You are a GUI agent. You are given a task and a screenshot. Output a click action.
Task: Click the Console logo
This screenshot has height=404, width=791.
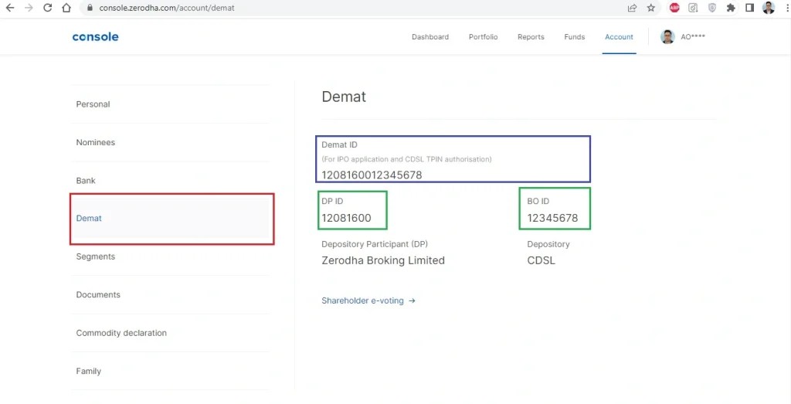95,37
